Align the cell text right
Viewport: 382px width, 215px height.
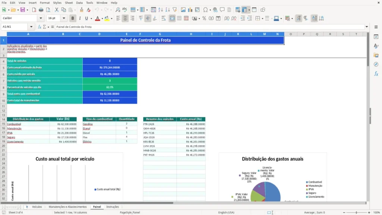coord(132,18)
